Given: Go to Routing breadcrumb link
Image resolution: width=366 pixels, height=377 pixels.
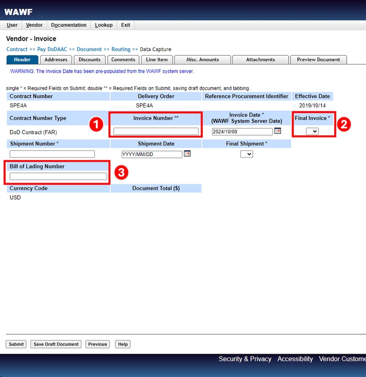Looking at the screenshot, I should (121, 49).
